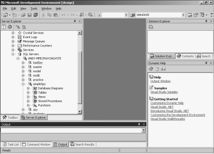Switch to the Task List tab
The width and height of the screenshot is (214, 154).
11,144
